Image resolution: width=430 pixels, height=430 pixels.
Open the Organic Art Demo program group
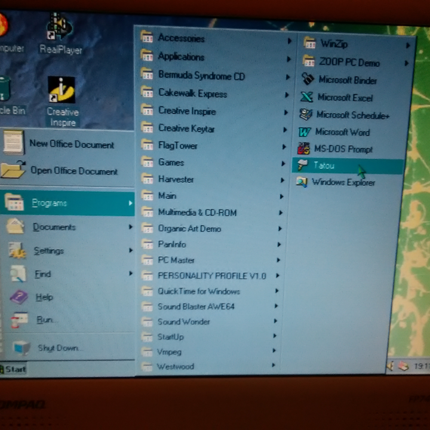pyautogui.click(x=210, y=228)
